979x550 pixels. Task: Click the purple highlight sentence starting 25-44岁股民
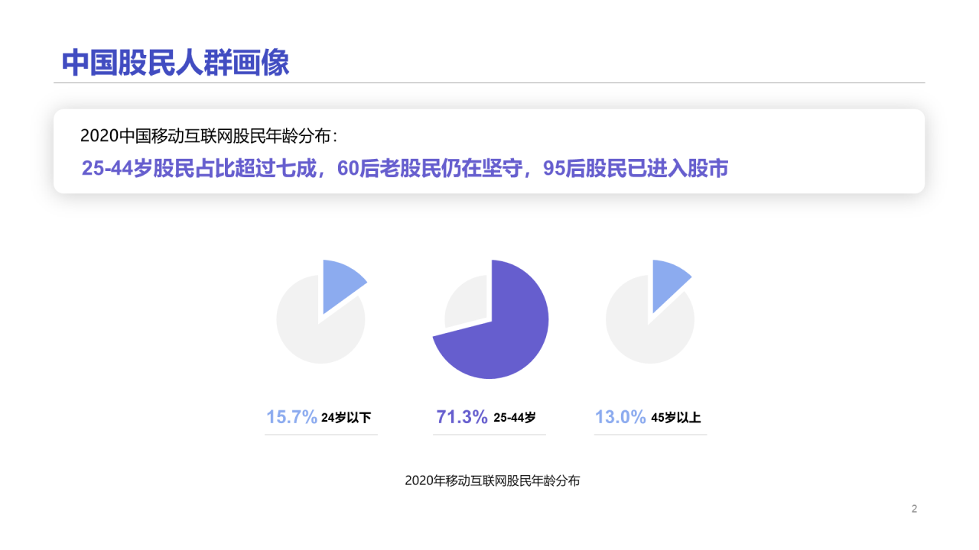[x=405, y=169]
